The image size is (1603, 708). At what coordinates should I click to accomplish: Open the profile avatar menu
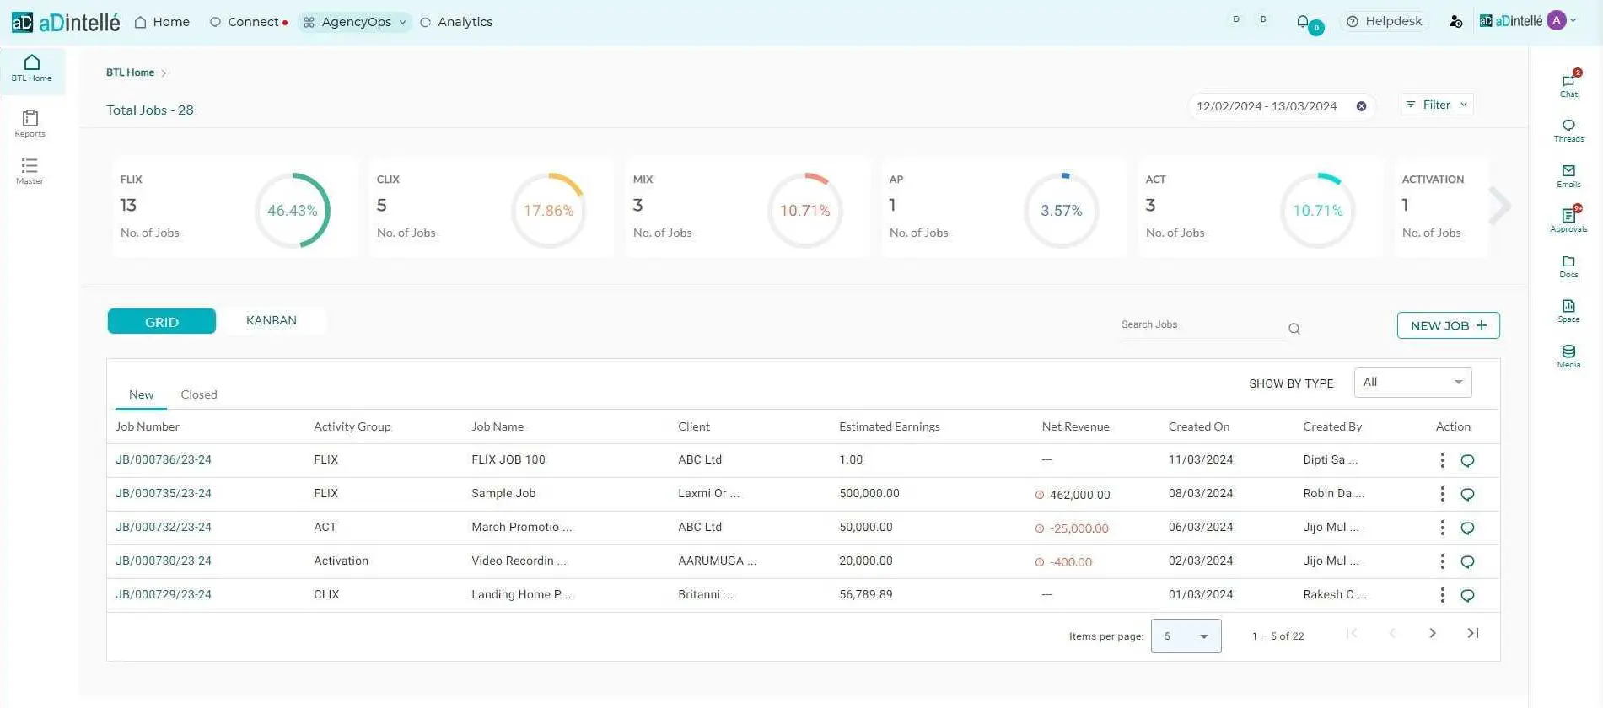[1557, 21]
